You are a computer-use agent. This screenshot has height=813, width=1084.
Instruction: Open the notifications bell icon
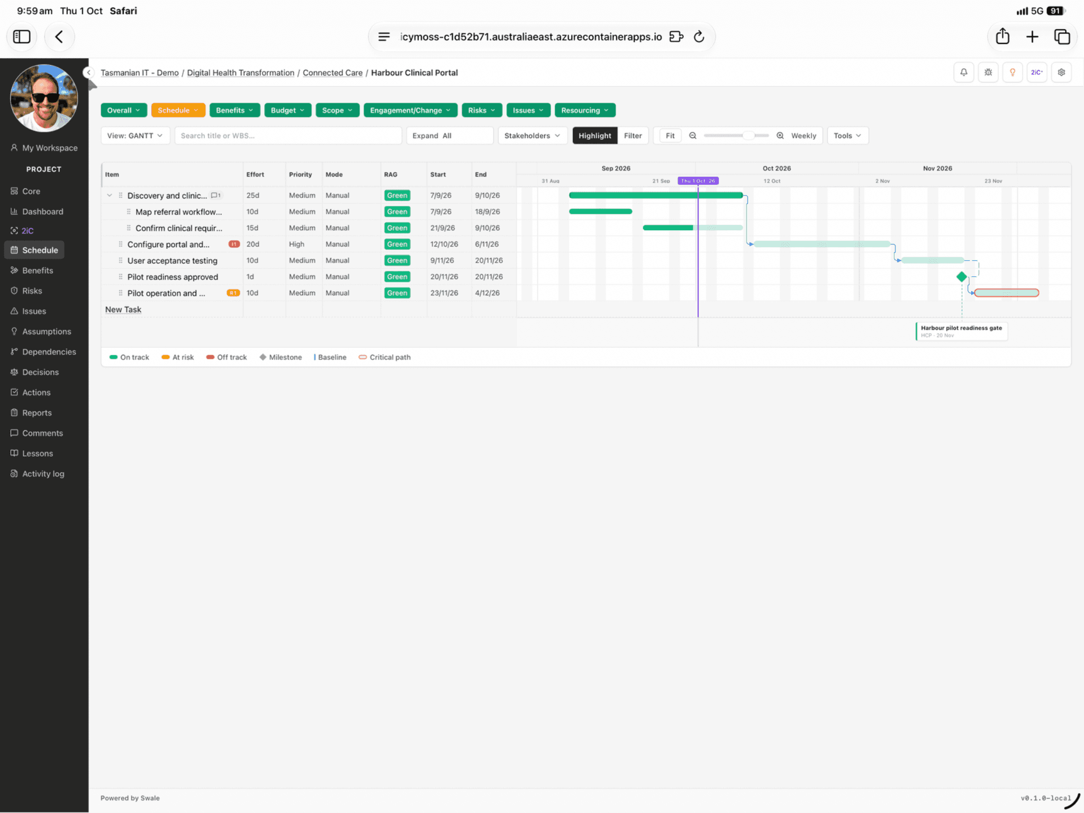click(964, 73)
